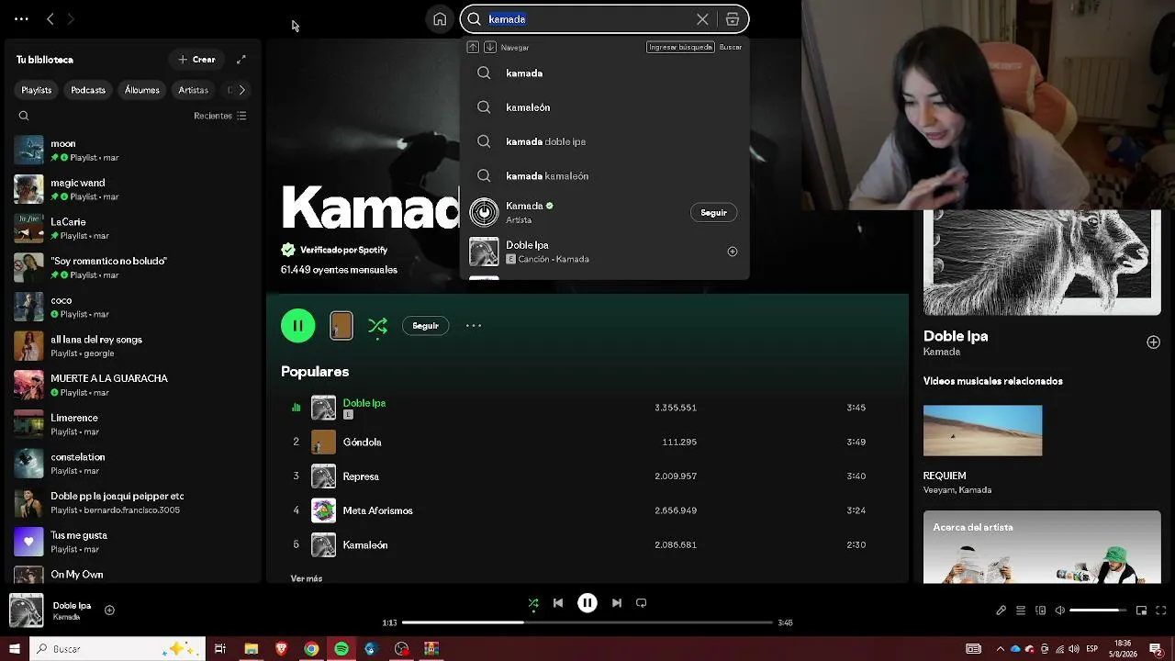Skip to next track

[617, 603]
